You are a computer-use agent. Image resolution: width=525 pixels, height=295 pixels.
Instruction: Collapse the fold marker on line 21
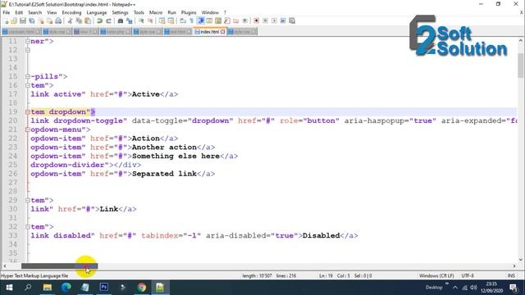(x=27, y=129)
